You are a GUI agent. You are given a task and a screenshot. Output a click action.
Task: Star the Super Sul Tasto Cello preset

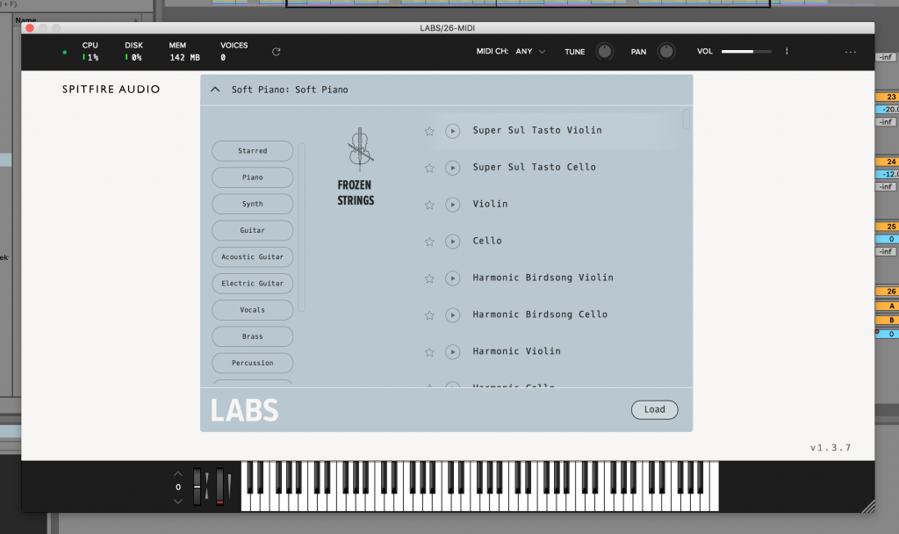[x=429, y=168]
